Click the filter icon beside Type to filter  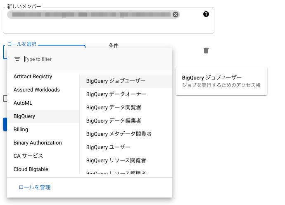coord(17,59)
